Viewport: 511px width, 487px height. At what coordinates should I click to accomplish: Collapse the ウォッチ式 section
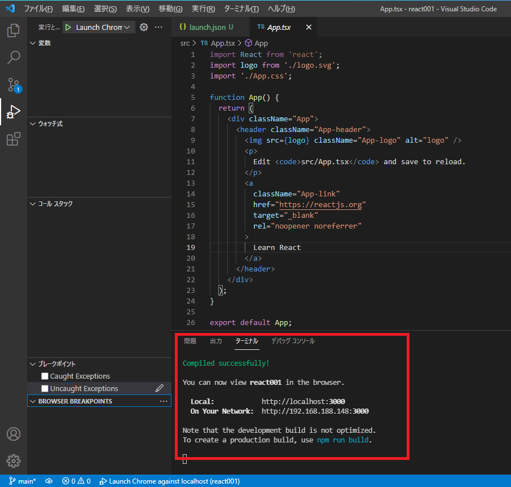[x=50, y=124]
